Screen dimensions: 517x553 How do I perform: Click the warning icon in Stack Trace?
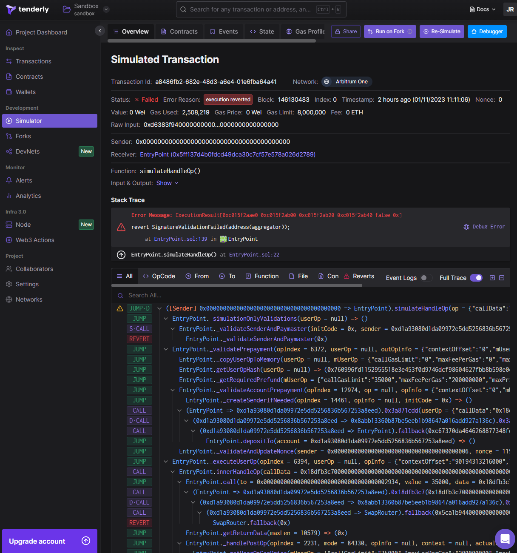pyautogui.click(x=121, y=227)
